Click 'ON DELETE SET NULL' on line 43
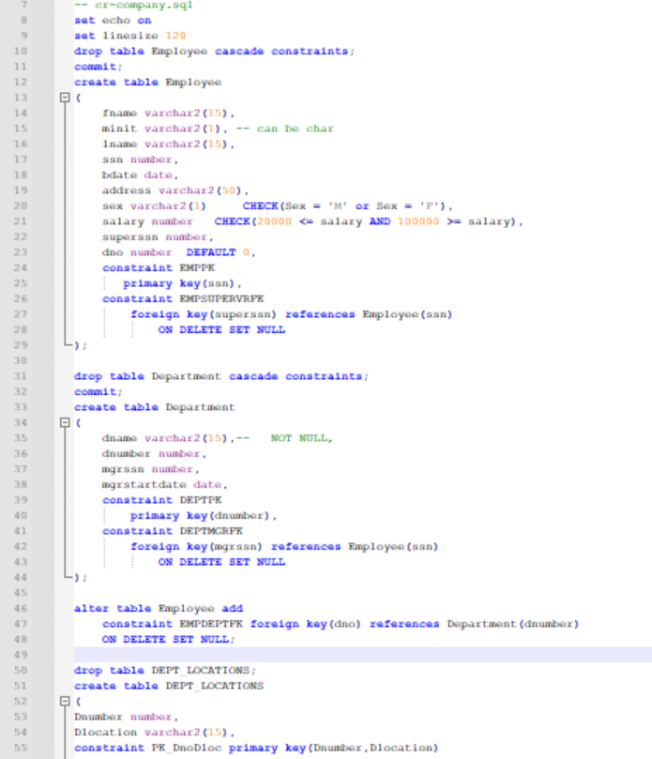This screenshot has height=759, width=652. point(221,562)
